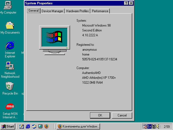The height and width of the screenshot is (130, 173).
Task: Switch to the Performance tab
Action: click(100, 11)
